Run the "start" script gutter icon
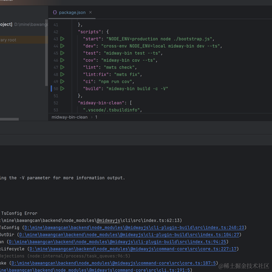 coord(62,39)
